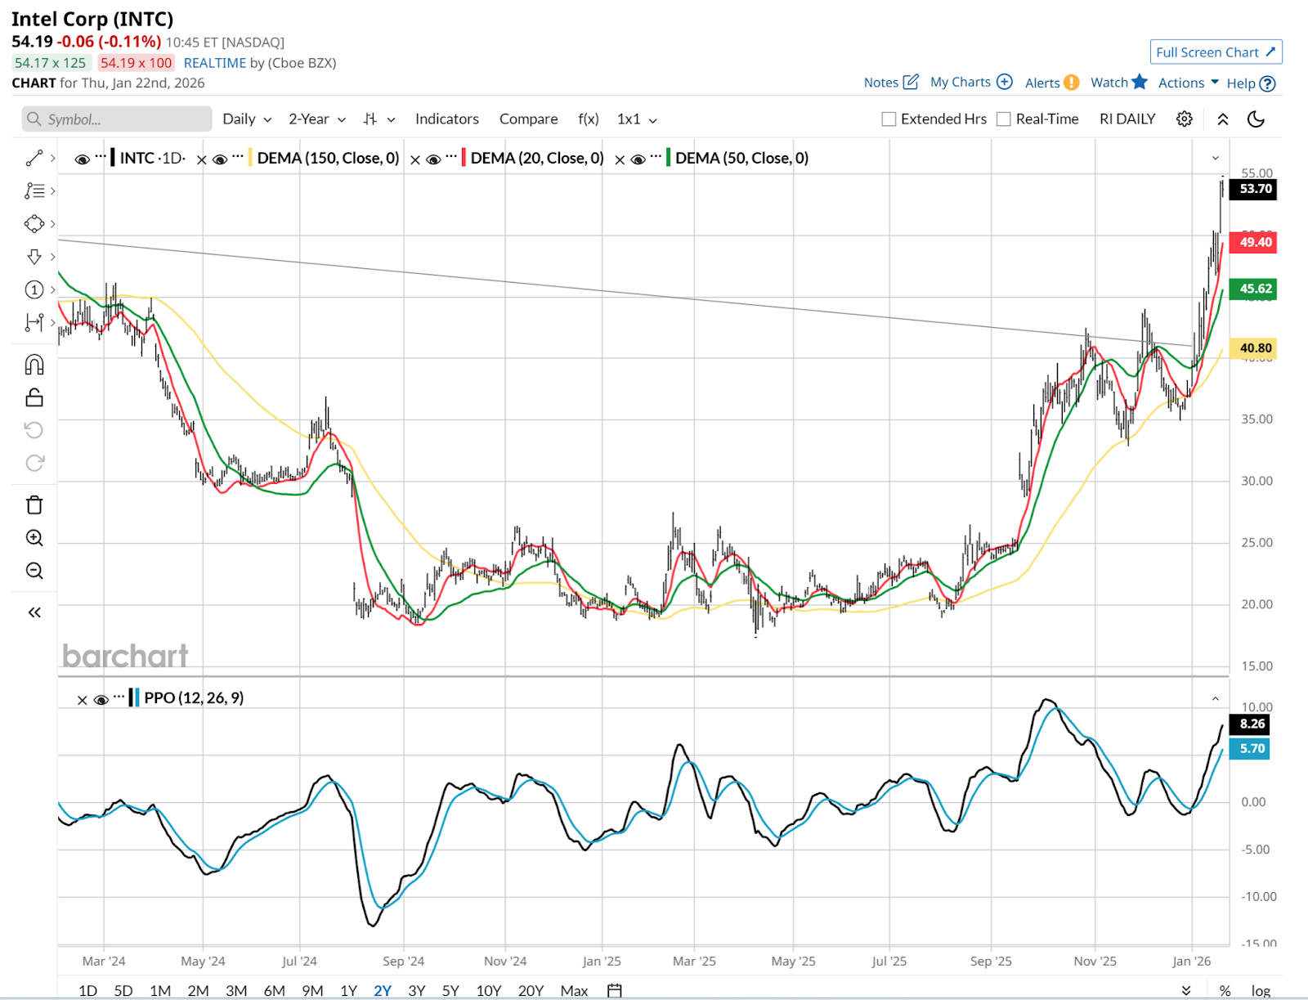Click the lock drawings icon
Viewport: 1308px width, 1000px height.
pos(34,397)
